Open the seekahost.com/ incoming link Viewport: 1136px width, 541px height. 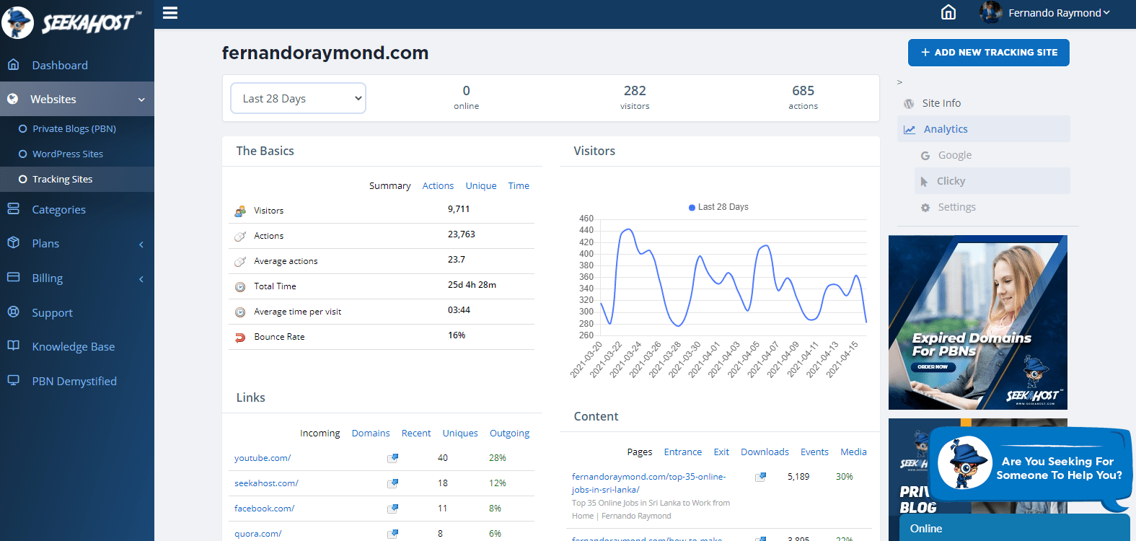[x=266, y=483]
